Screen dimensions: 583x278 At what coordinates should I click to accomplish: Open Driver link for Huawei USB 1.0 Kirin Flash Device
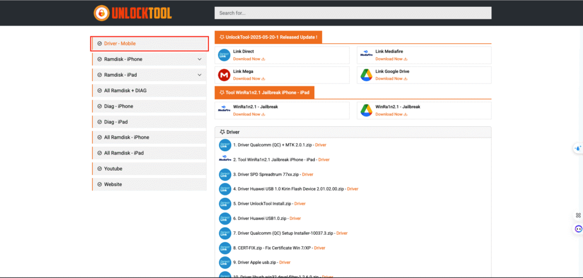[352, 189]
